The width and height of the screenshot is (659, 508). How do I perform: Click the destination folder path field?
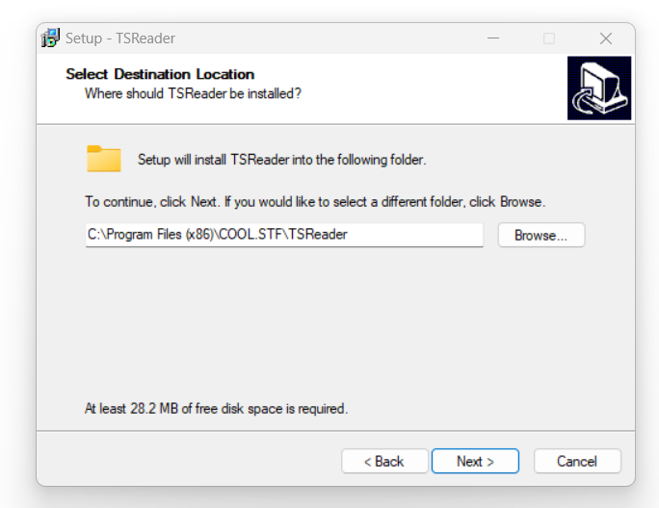click(284, 235)
